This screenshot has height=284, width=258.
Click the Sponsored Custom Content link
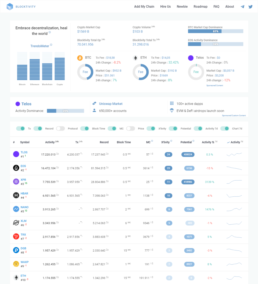click(234, 116)
